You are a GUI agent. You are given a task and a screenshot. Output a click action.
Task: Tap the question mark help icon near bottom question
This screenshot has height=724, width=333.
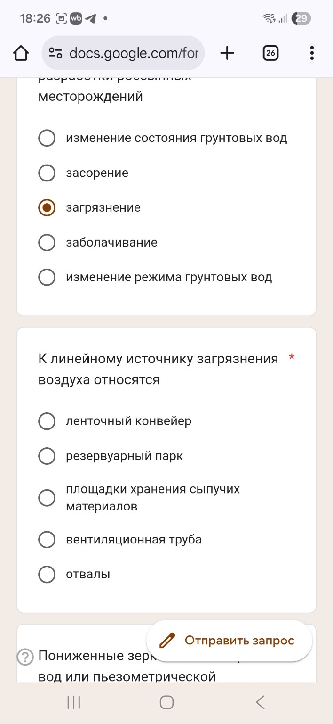pos(24,656)
